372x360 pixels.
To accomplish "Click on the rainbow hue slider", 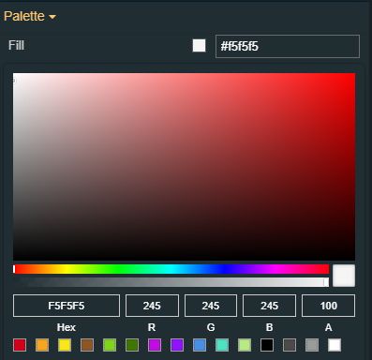I will pyautogui.click(x=171, y=269).
